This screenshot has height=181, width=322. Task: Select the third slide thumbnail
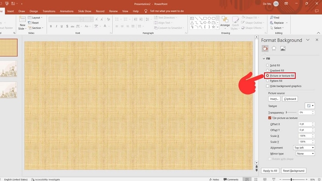(8, 90)
